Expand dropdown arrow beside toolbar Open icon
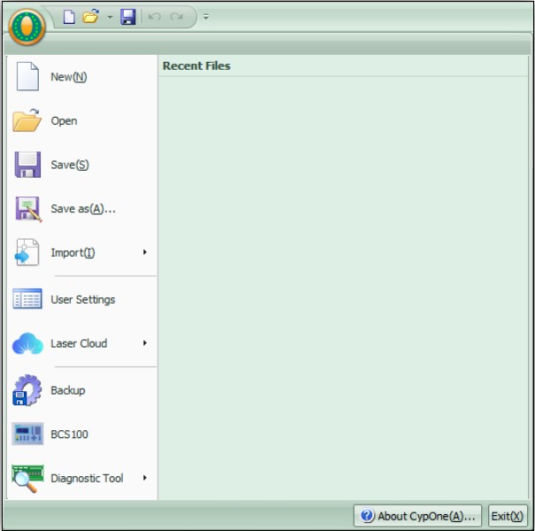535x531 pixels. (x=110, y=18)
